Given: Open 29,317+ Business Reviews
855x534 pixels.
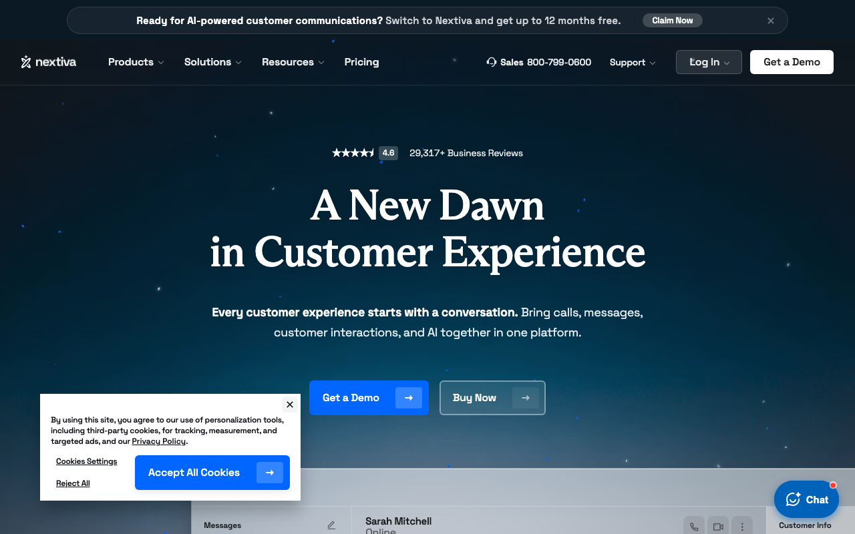Looking at the screenshot, I should coord(466,153).
